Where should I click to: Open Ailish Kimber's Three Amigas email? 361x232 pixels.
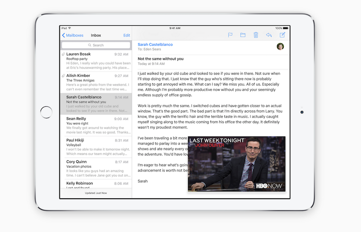[96, 82]
